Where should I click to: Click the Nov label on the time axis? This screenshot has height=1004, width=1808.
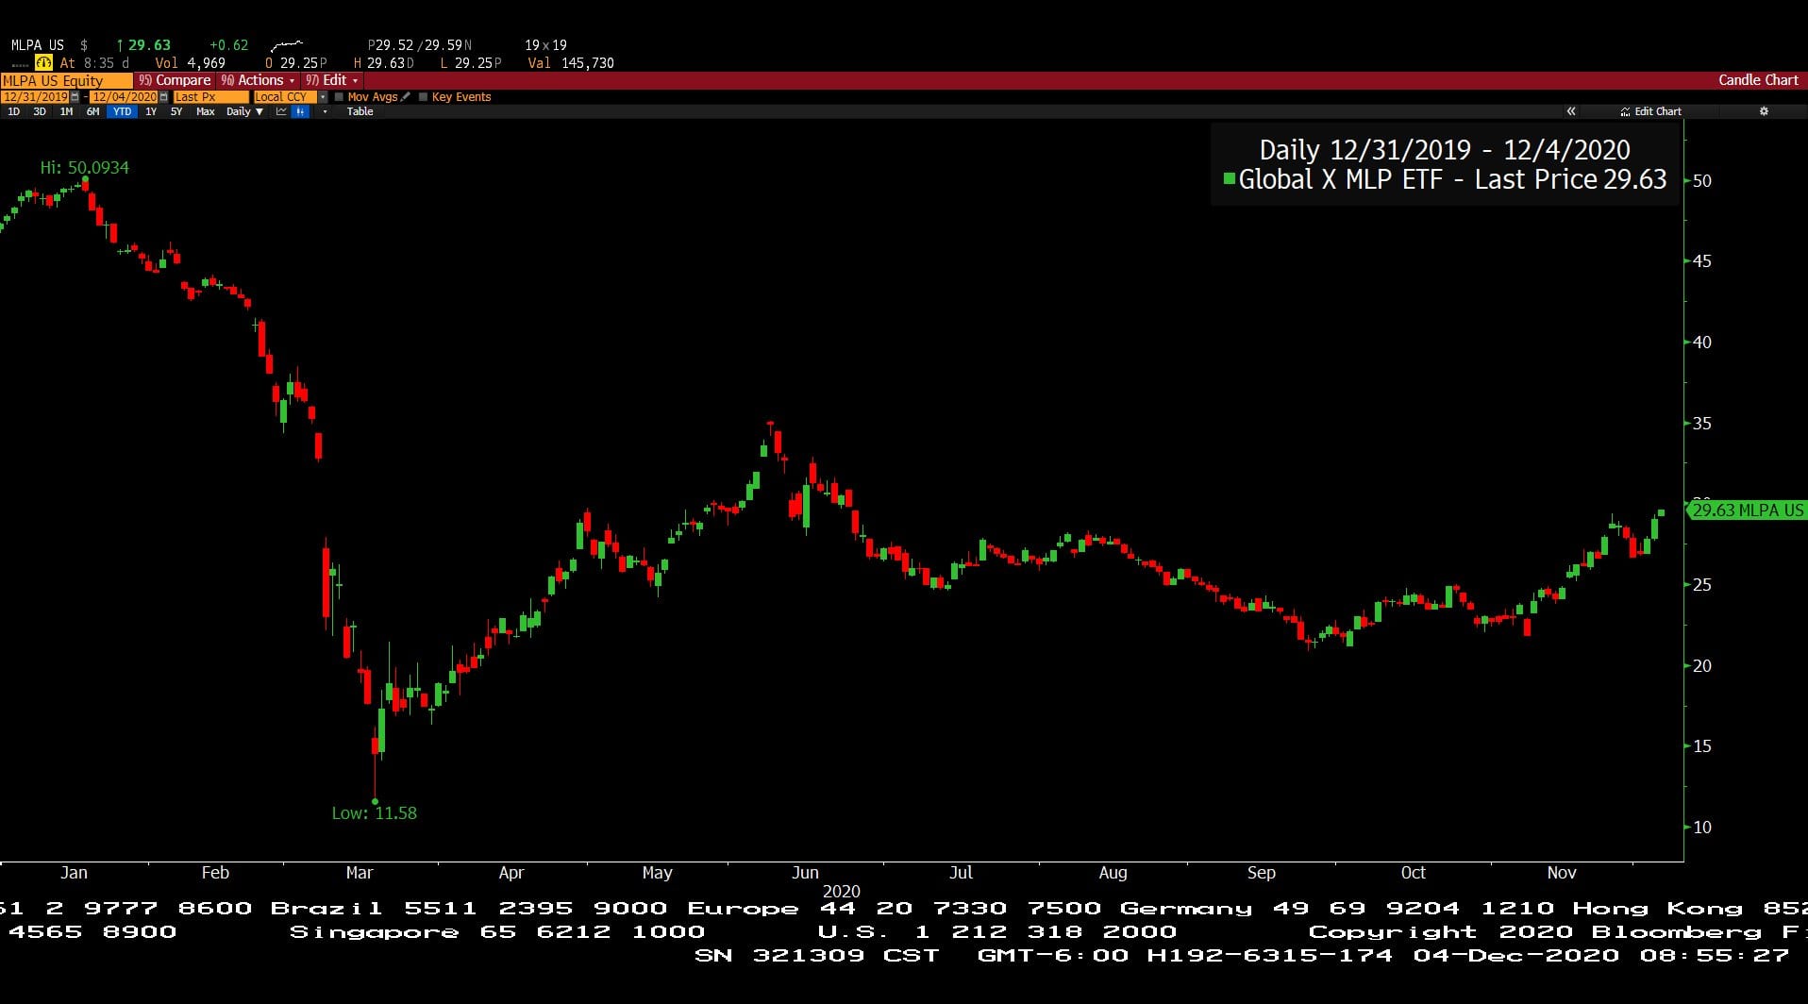1562,873
